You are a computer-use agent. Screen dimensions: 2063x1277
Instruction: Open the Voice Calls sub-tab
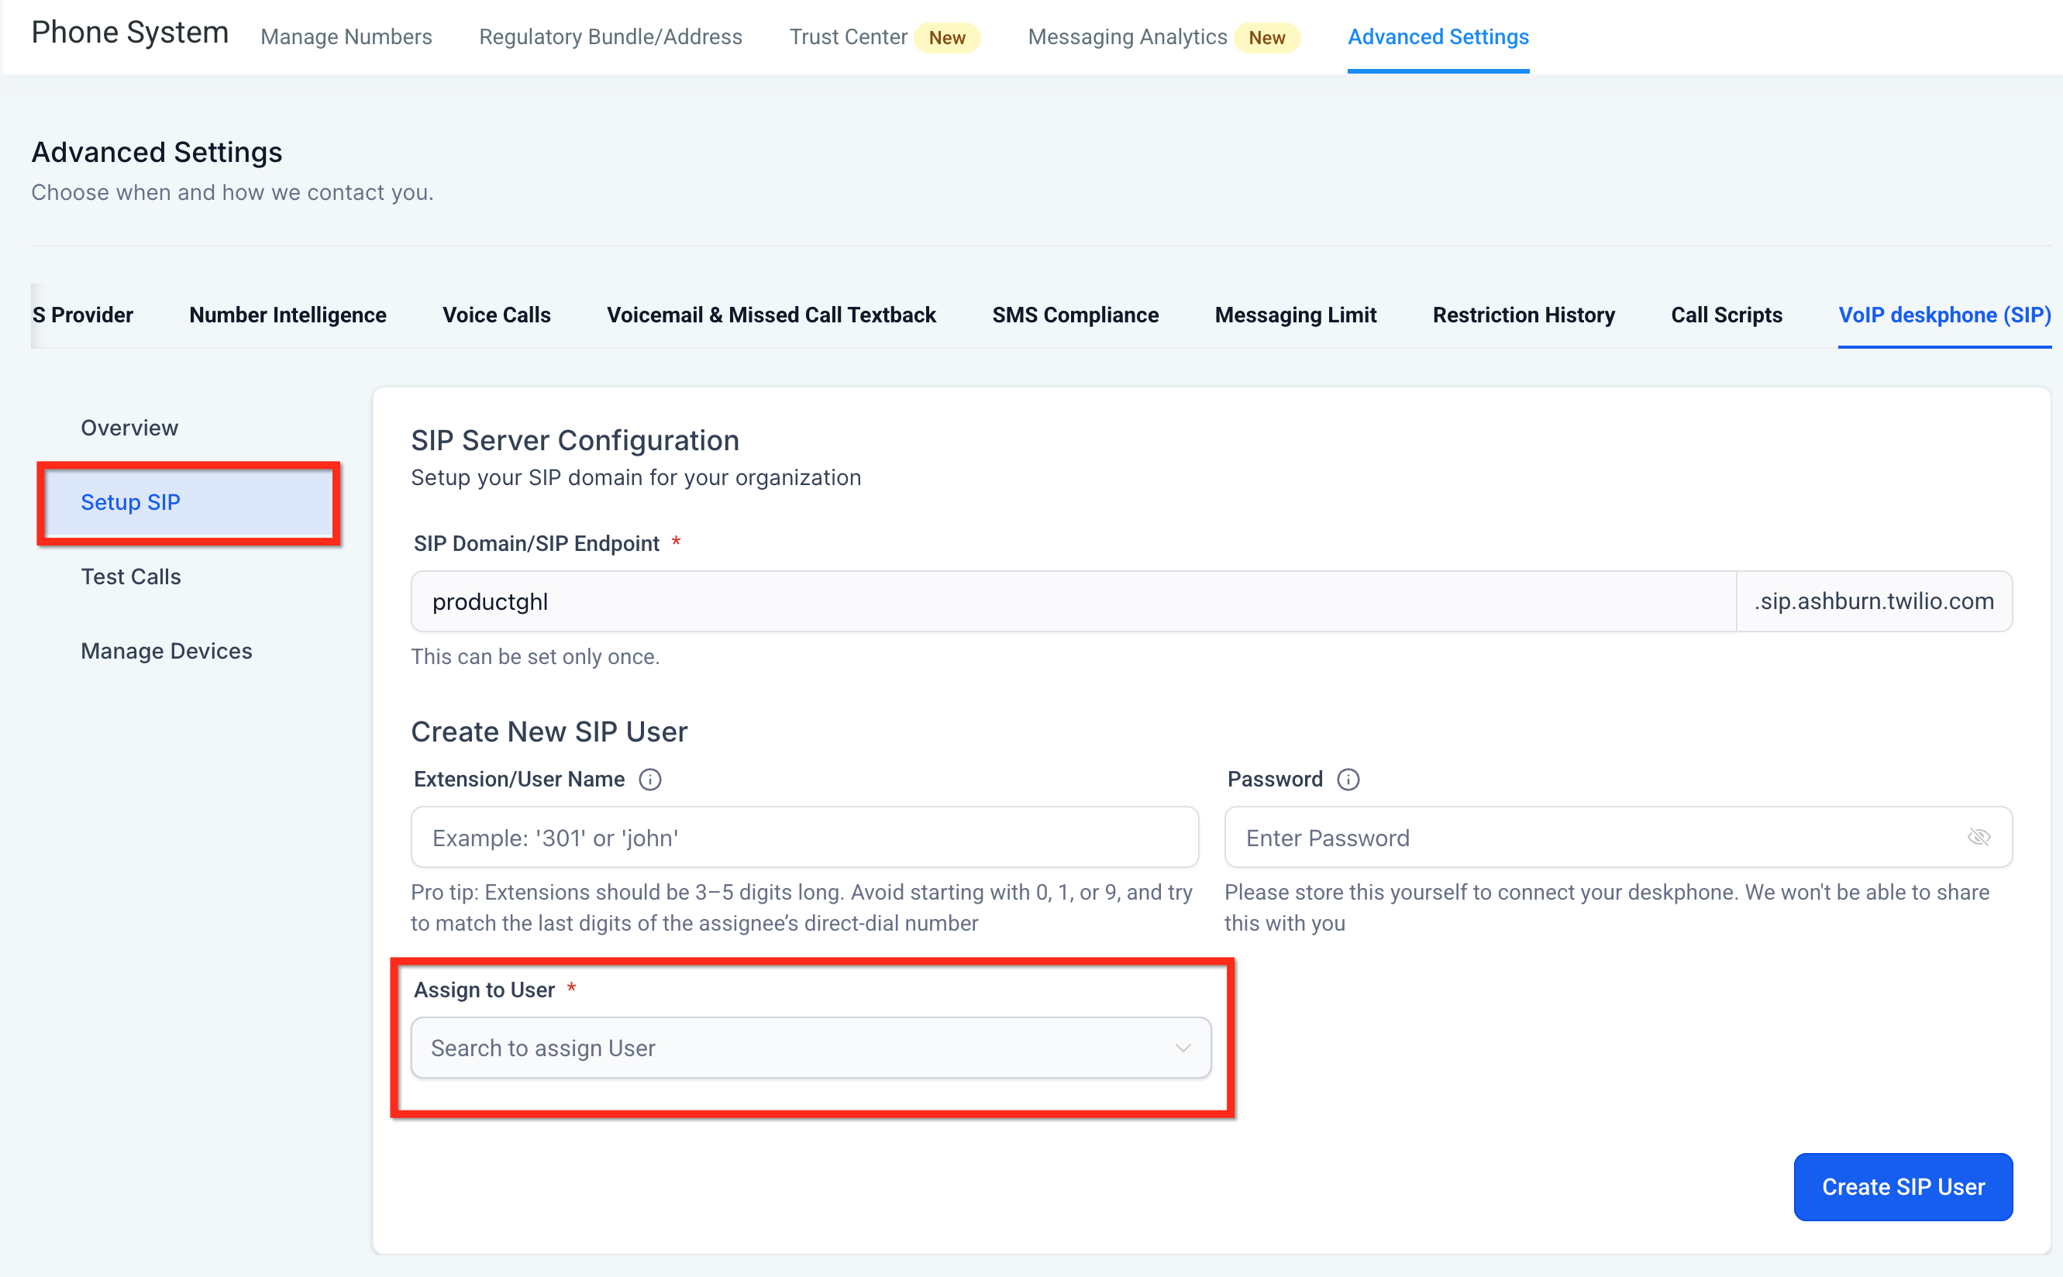496,315
